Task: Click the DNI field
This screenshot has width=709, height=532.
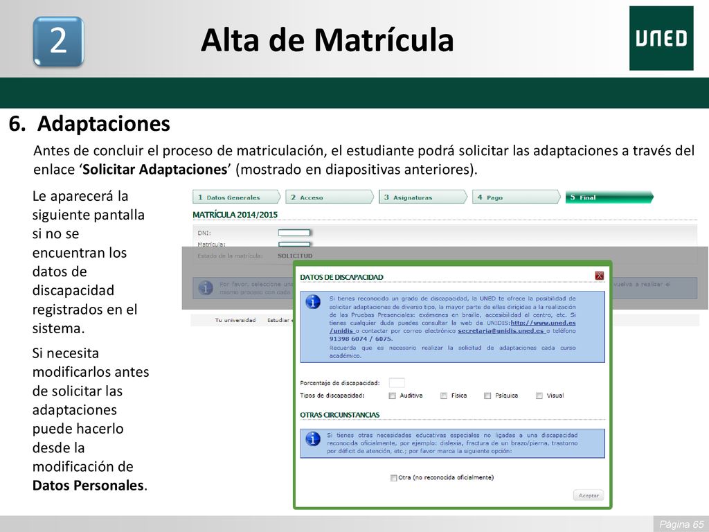Action: (x=294, y=233)
